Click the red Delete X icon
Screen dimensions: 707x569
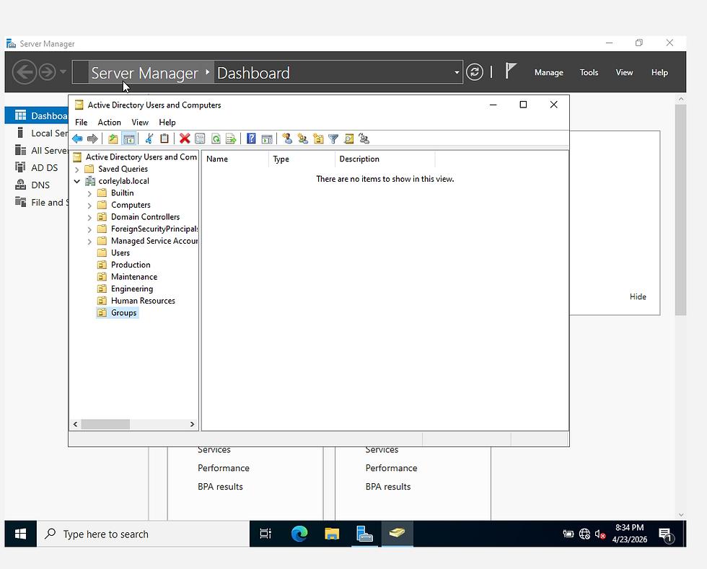point(185,139)
